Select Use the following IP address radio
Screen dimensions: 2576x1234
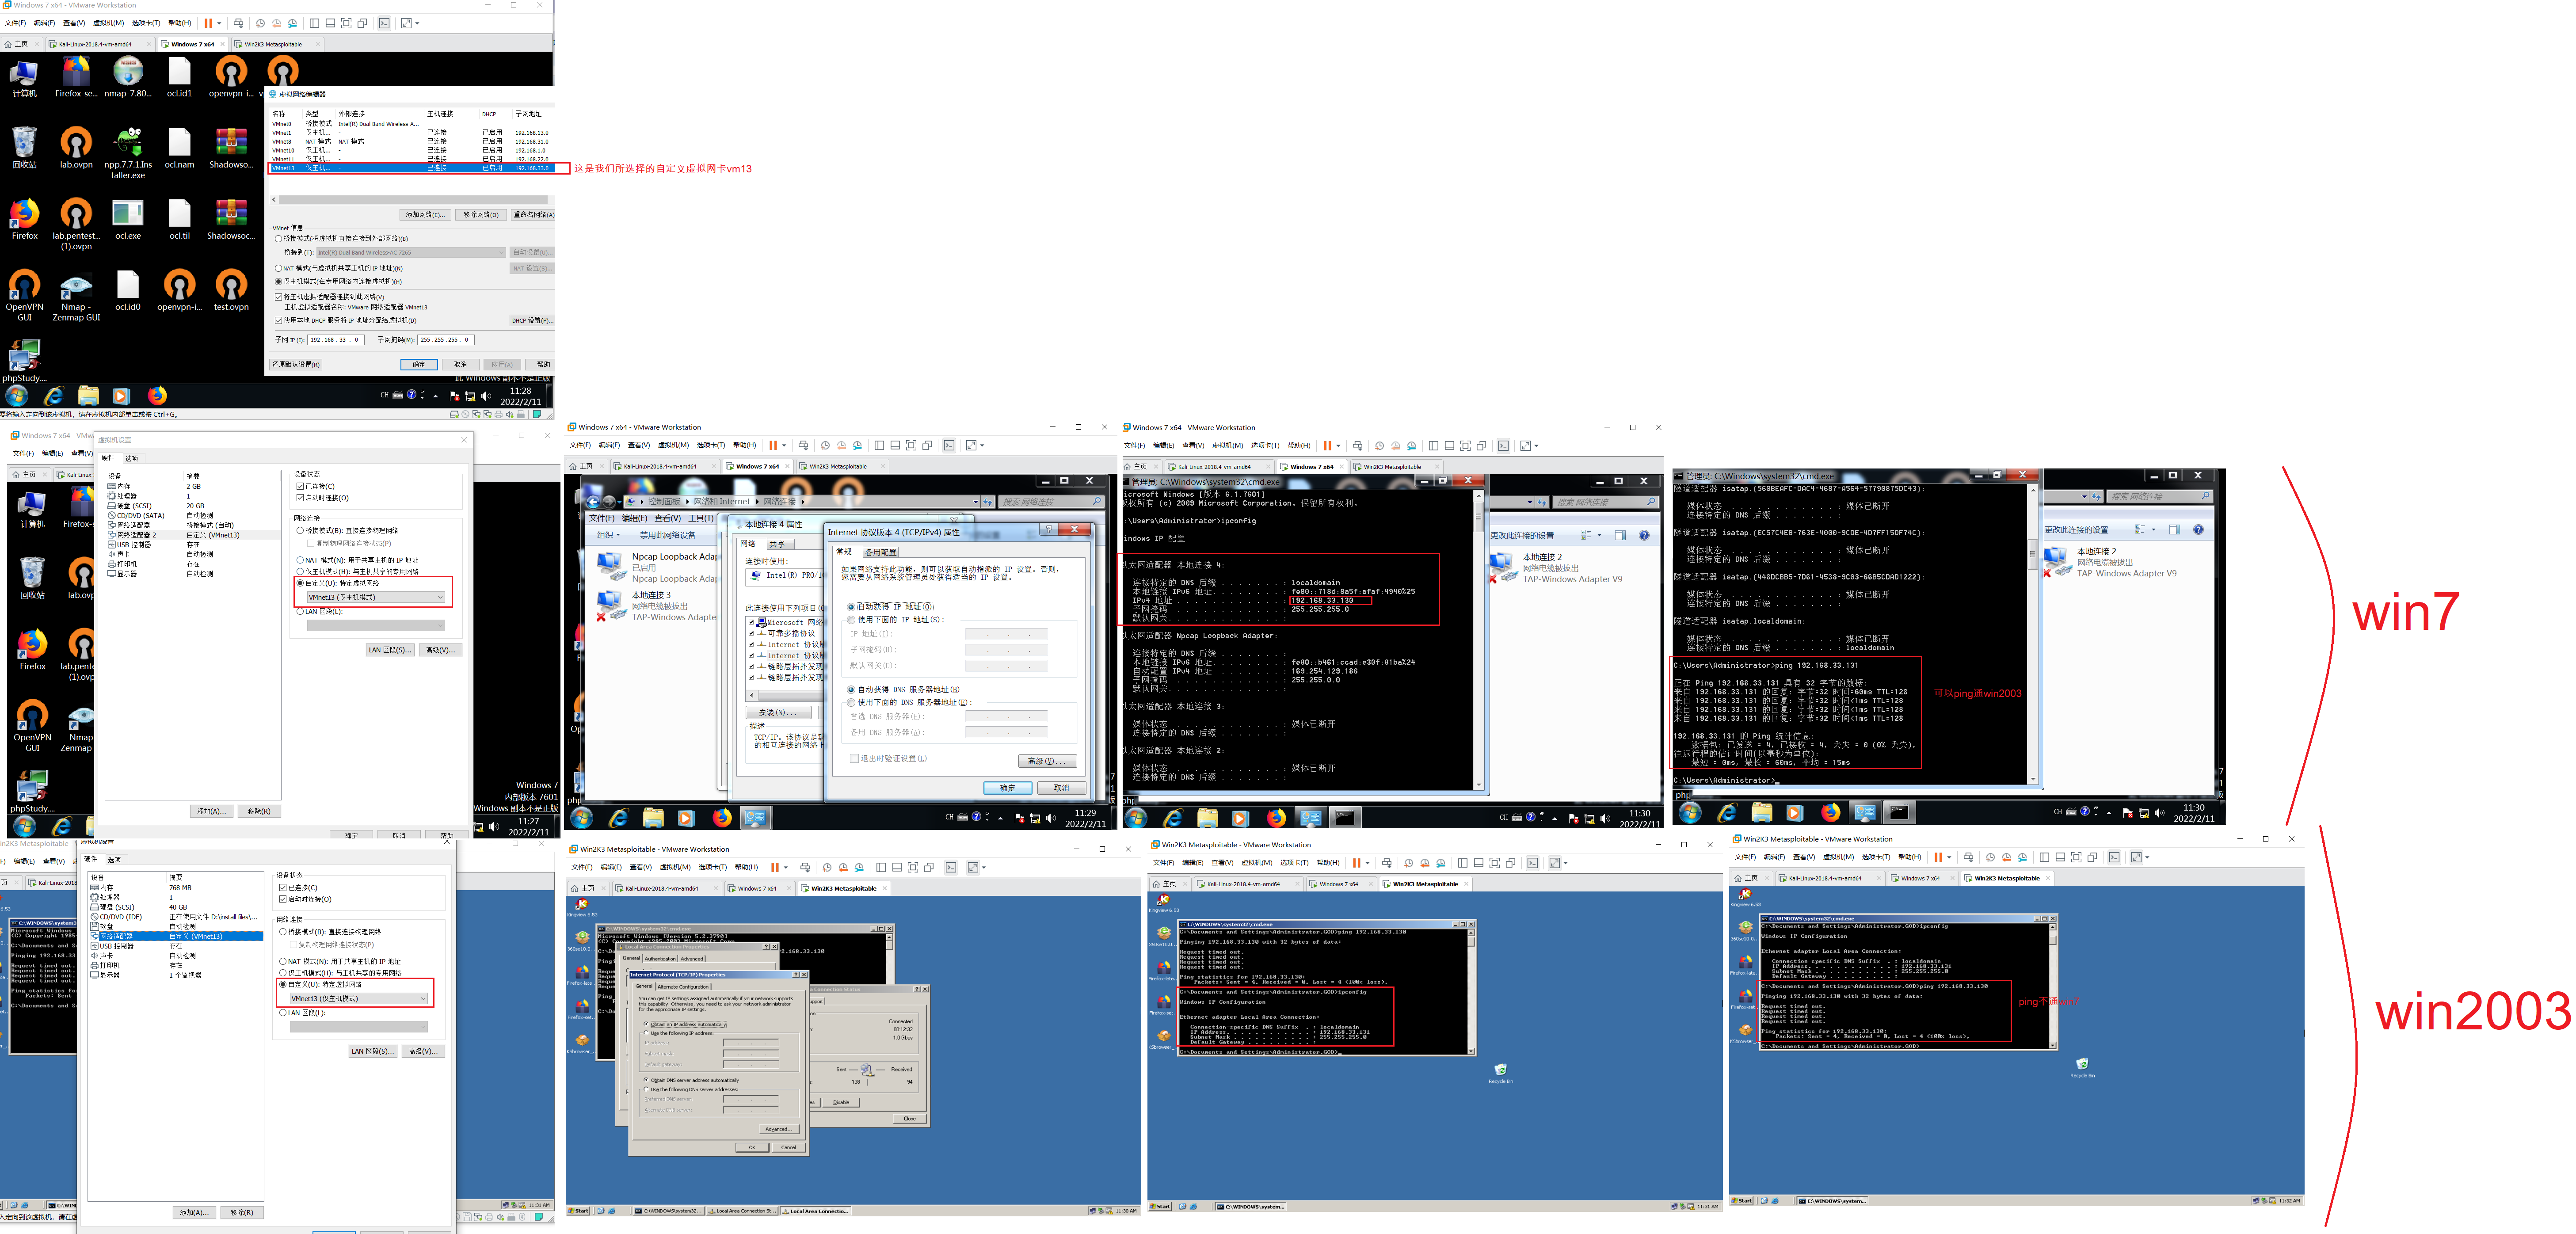[x=646, y=1033]
